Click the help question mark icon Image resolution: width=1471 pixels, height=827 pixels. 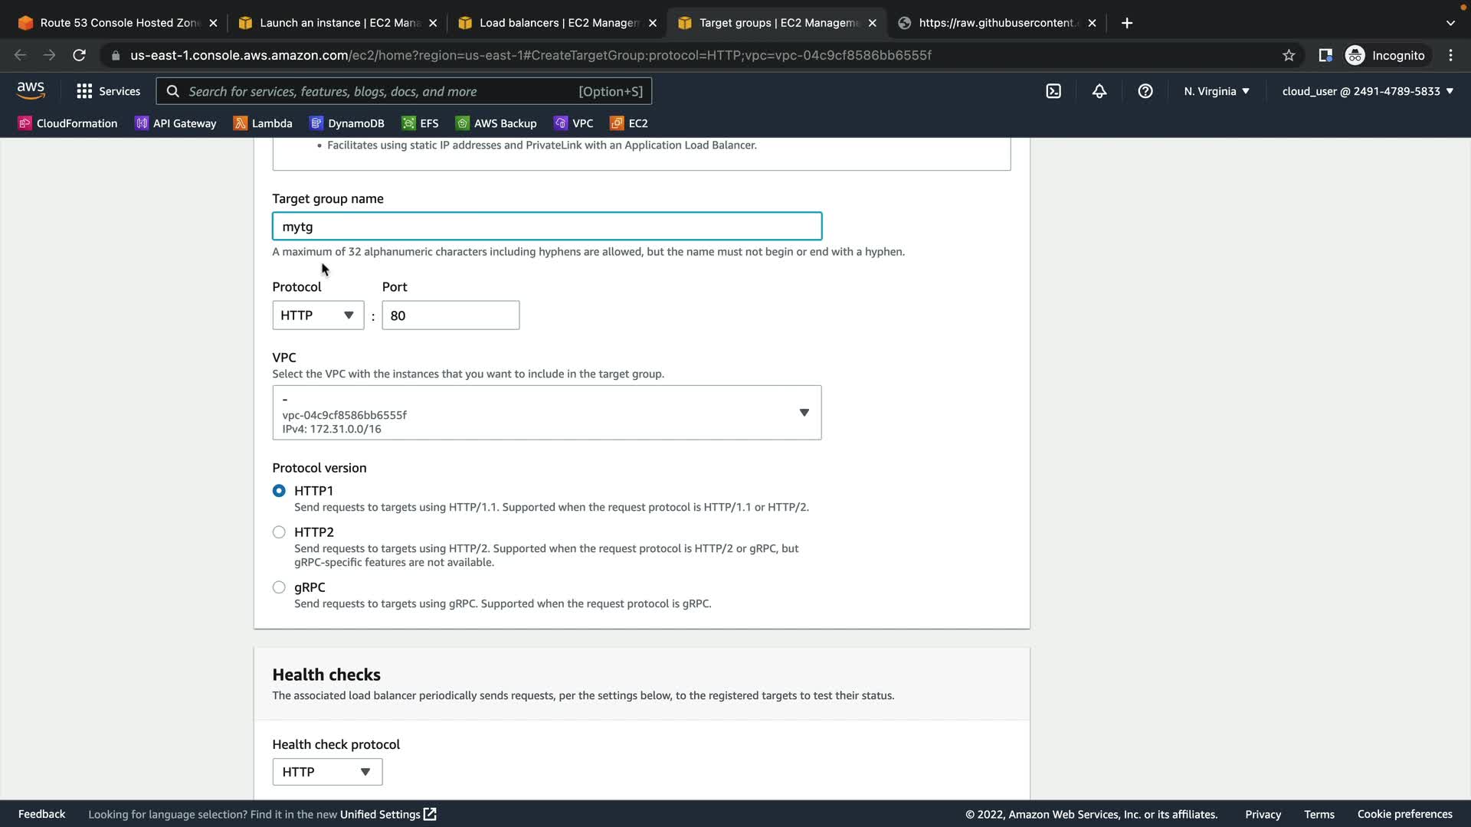pos(1145,91)
